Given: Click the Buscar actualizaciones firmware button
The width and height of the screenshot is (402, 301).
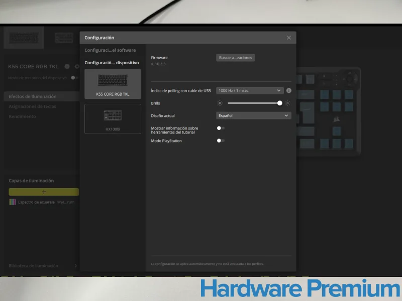Looking at the screenshot, I should coord(236,58).
